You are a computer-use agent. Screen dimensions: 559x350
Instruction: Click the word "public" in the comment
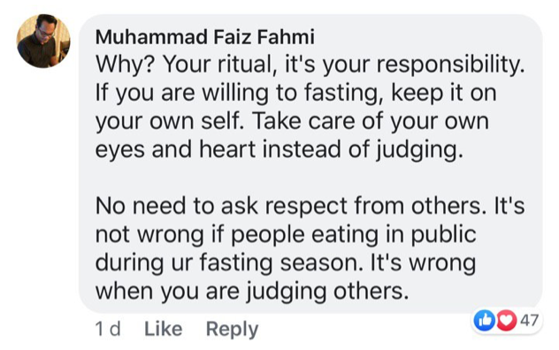coord(443,234)
